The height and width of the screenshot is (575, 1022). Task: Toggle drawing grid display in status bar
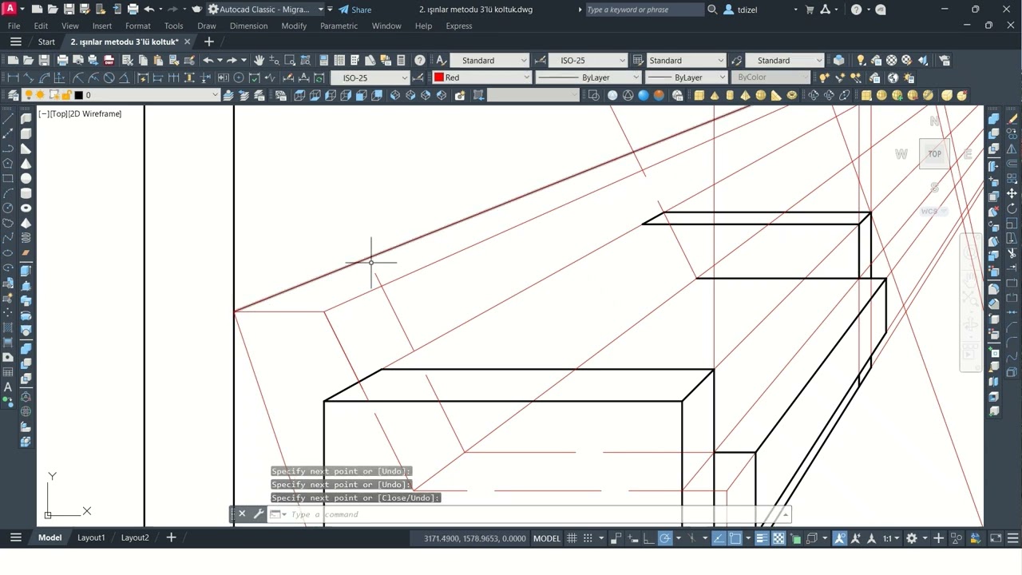pyautogui.click(x=572, y=538)
